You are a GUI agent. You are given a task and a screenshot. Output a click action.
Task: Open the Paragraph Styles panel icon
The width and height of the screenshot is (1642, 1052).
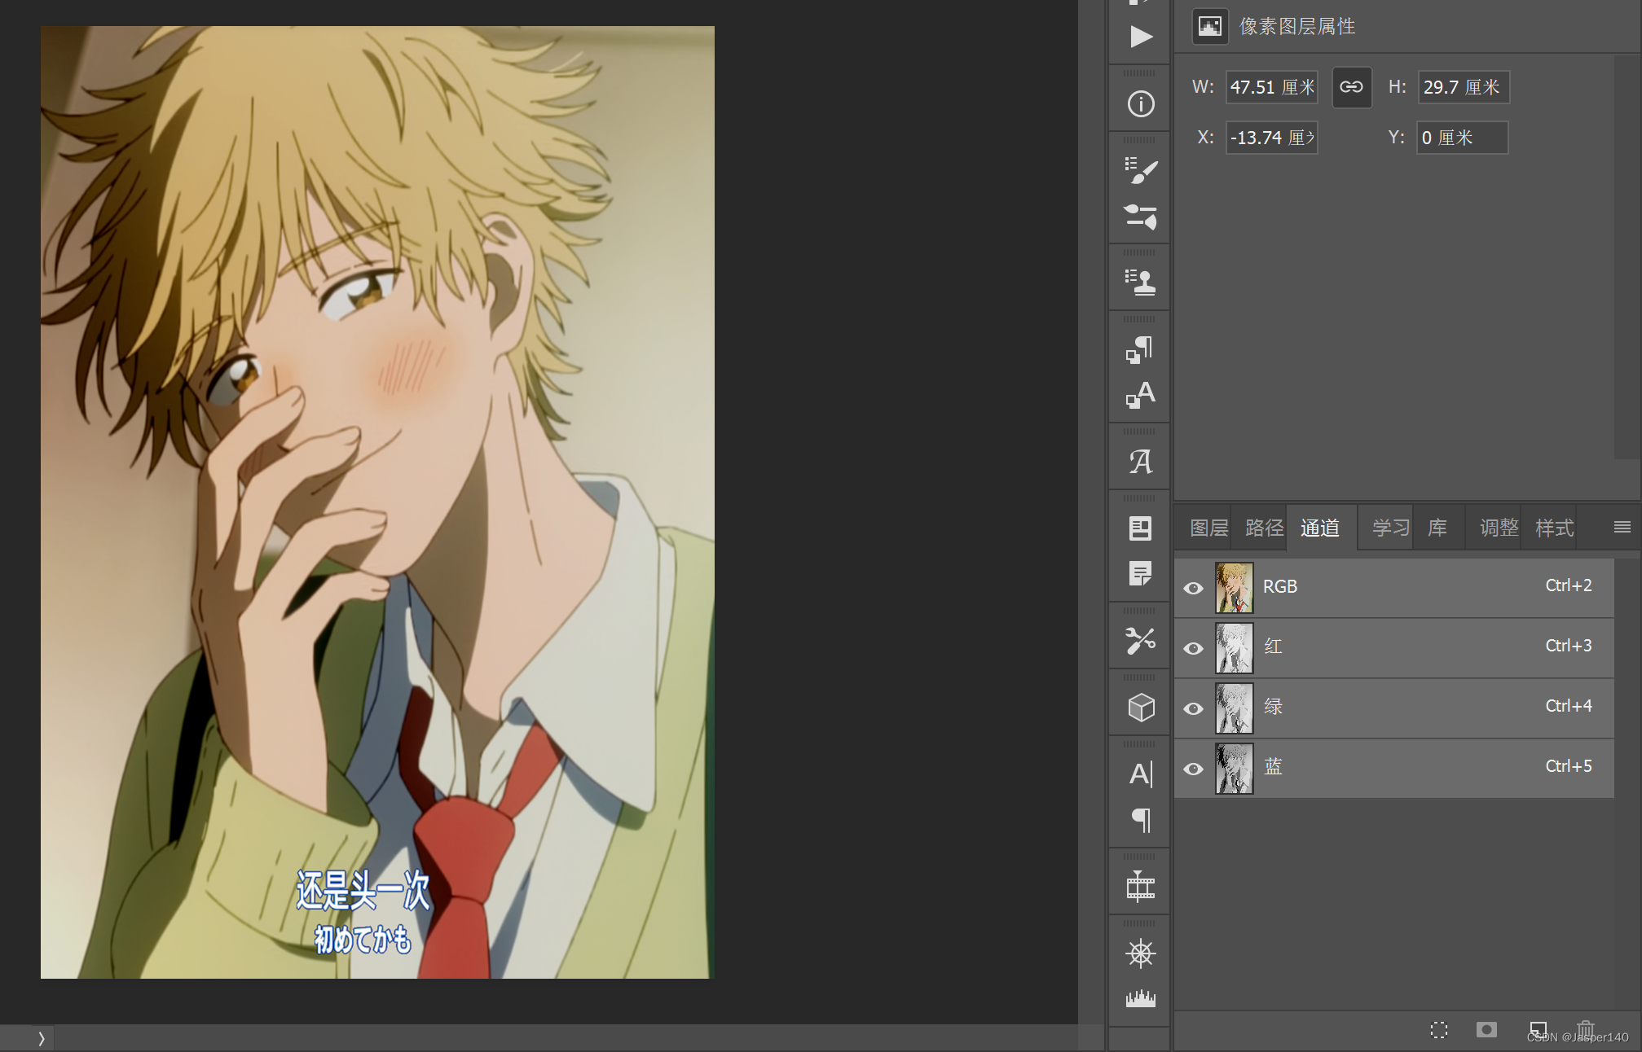tap(1141, 349)
